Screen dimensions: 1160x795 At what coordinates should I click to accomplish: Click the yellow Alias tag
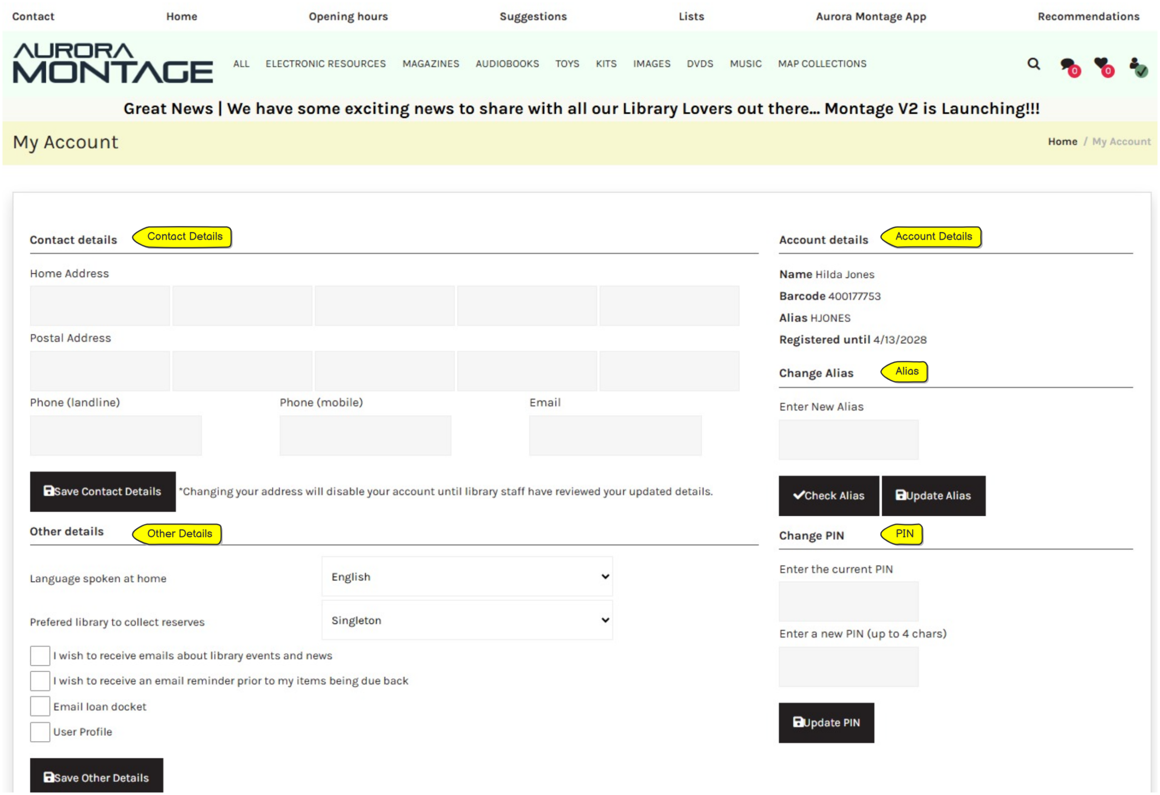905,372
